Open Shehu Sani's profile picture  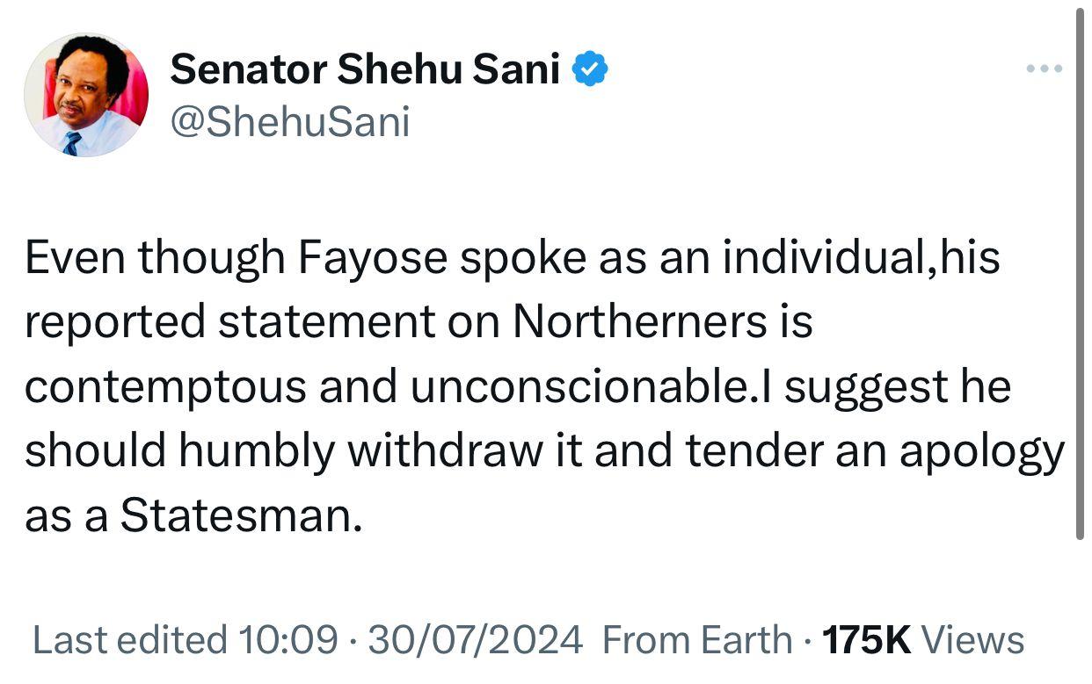click(x=86, y=96)
